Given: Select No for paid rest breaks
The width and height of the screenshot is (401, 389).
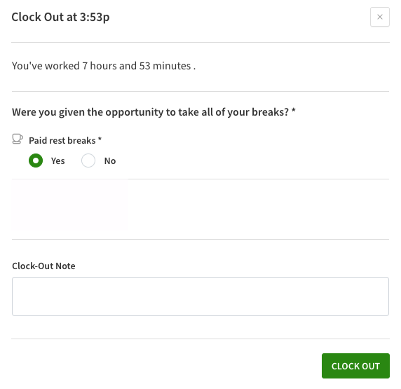Looking at the screenshot, I should click(88, 161).
